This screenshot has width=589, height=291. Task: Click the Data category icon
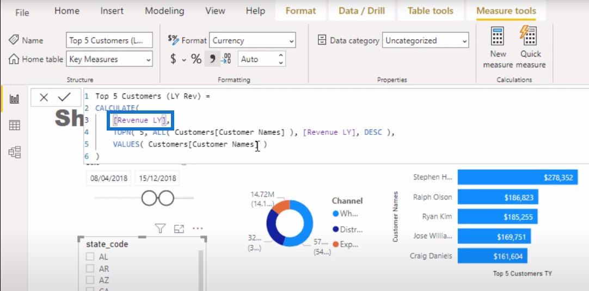click(322, 40)
